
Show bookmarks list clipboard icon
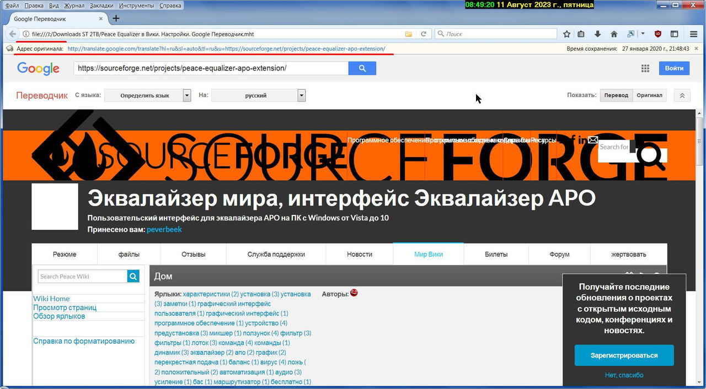[581, 34]
